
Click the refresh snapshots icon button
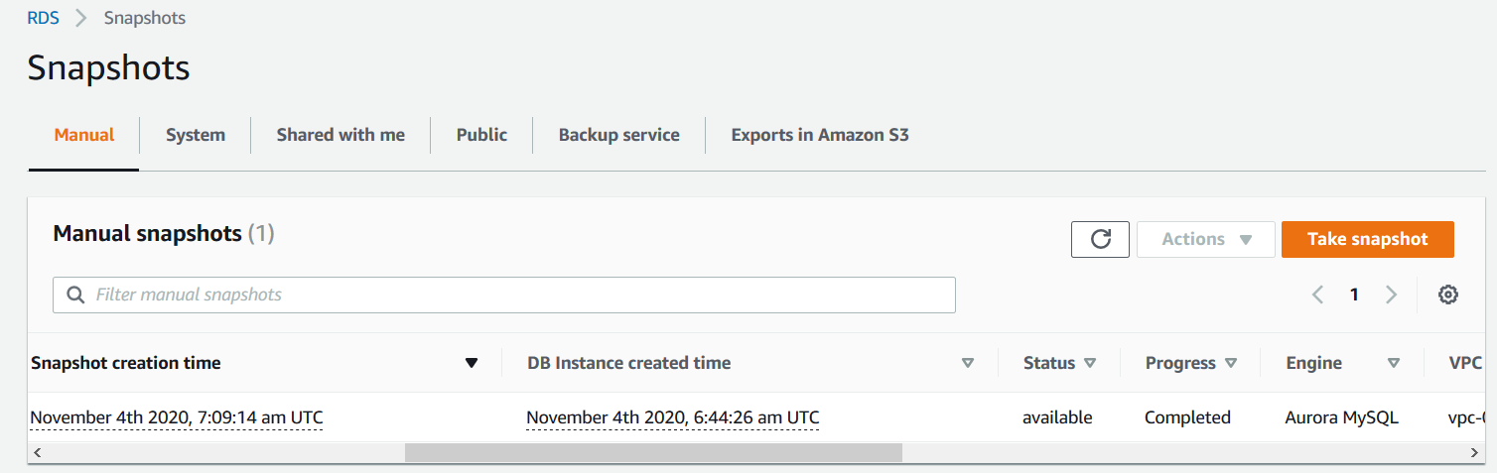coord(1100,239)
